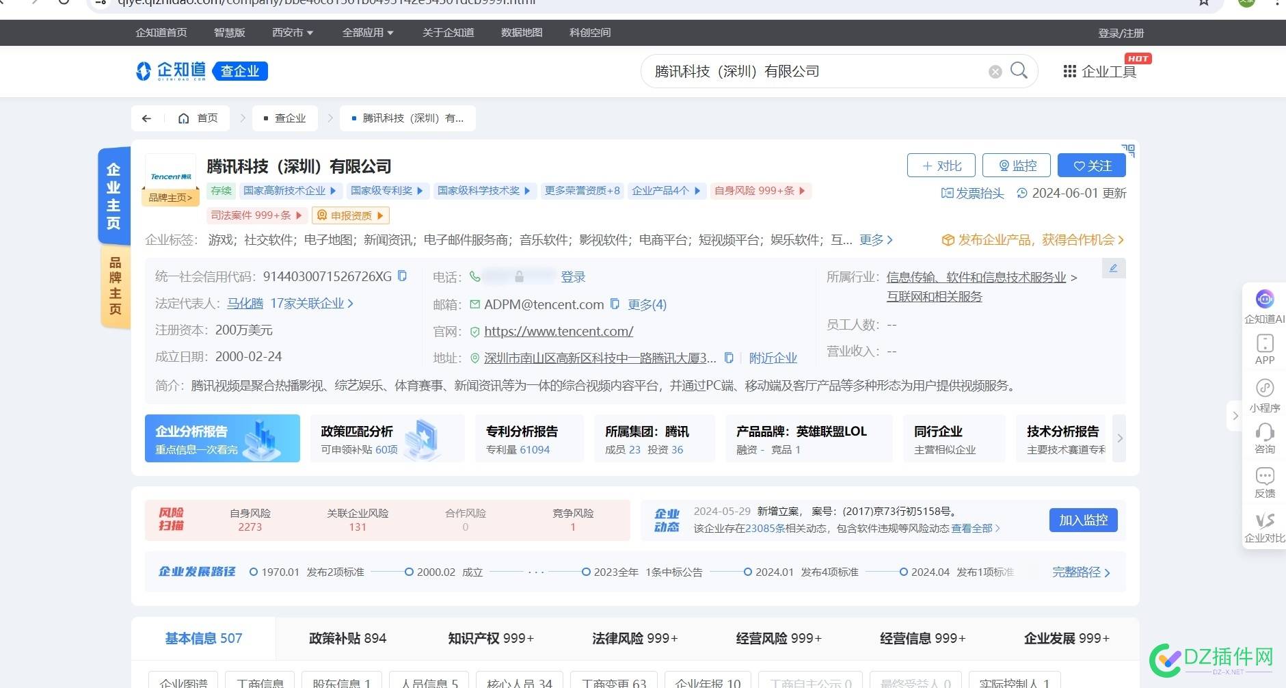
Task: Click 加入监控 button
Action: [1084, 520]
